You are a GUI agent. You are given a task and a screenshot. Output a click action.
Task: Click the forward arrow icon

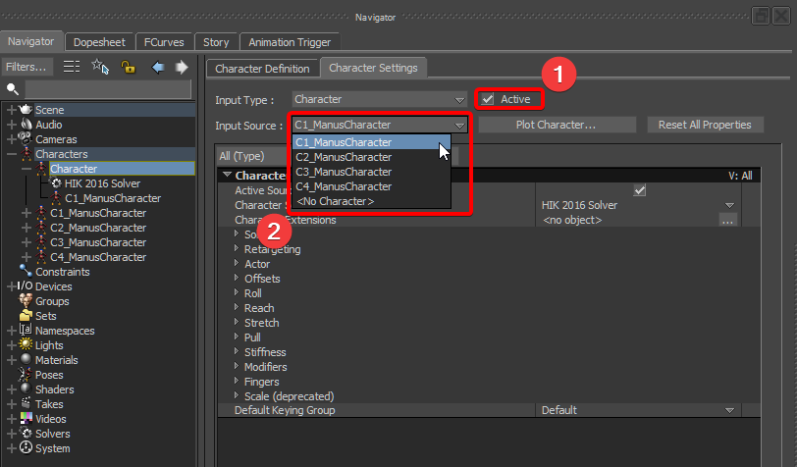point(181,67)
